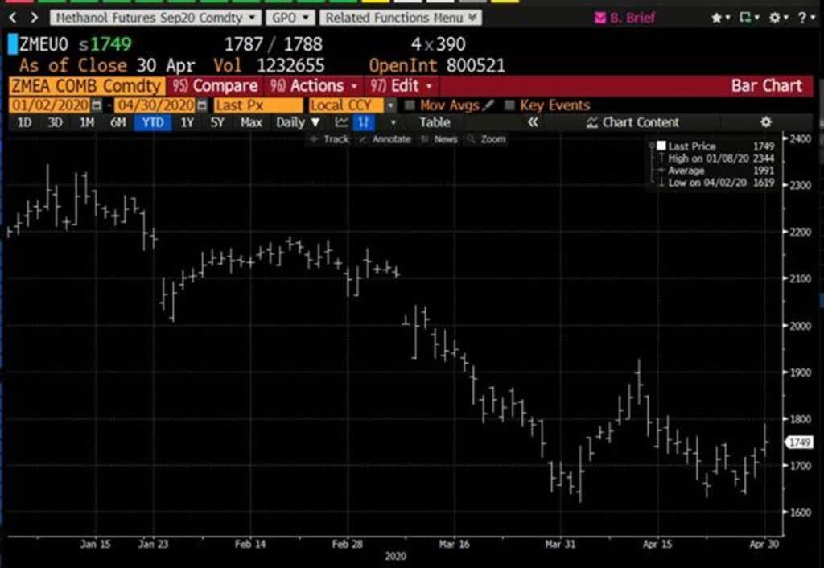This screenshot has width=824, height=568.
Task: Collapse the chart legend box
Action: point(652,143)
